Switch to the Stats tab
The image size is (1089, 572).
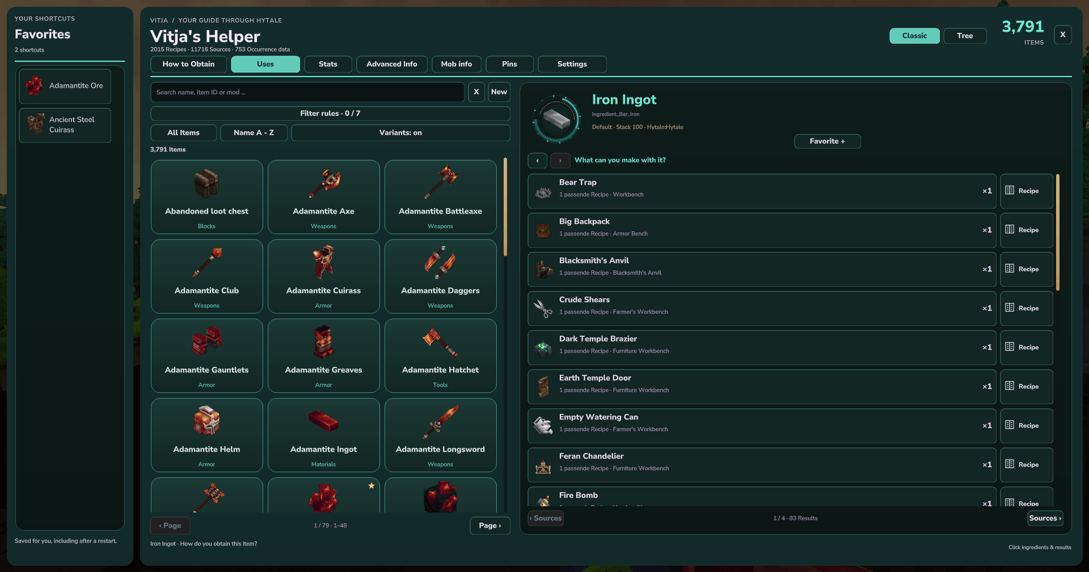pos(328,64)
